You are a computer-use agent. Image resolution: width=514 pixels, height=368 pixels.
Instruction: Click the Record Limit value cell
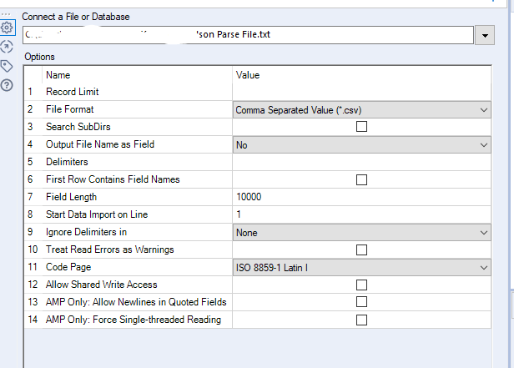pos(362,92)
